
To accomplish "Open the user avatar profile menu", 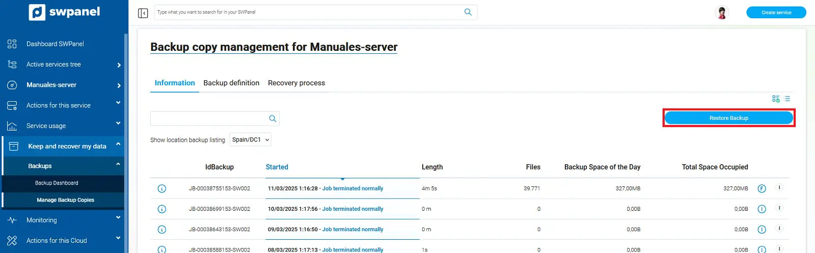I will tap(722, 13).
